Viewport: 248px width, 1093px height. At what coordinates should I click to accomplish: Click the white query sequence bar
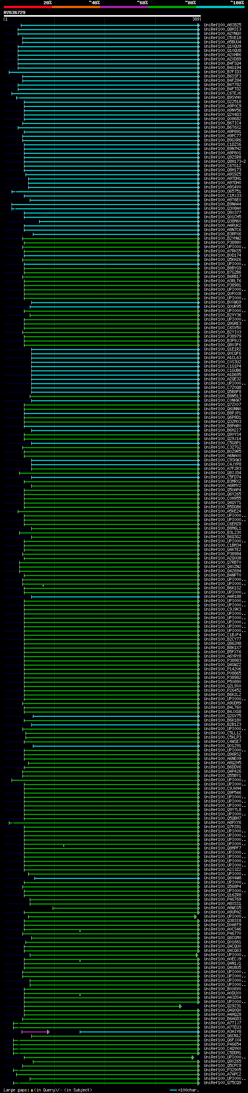coord(102,16)
